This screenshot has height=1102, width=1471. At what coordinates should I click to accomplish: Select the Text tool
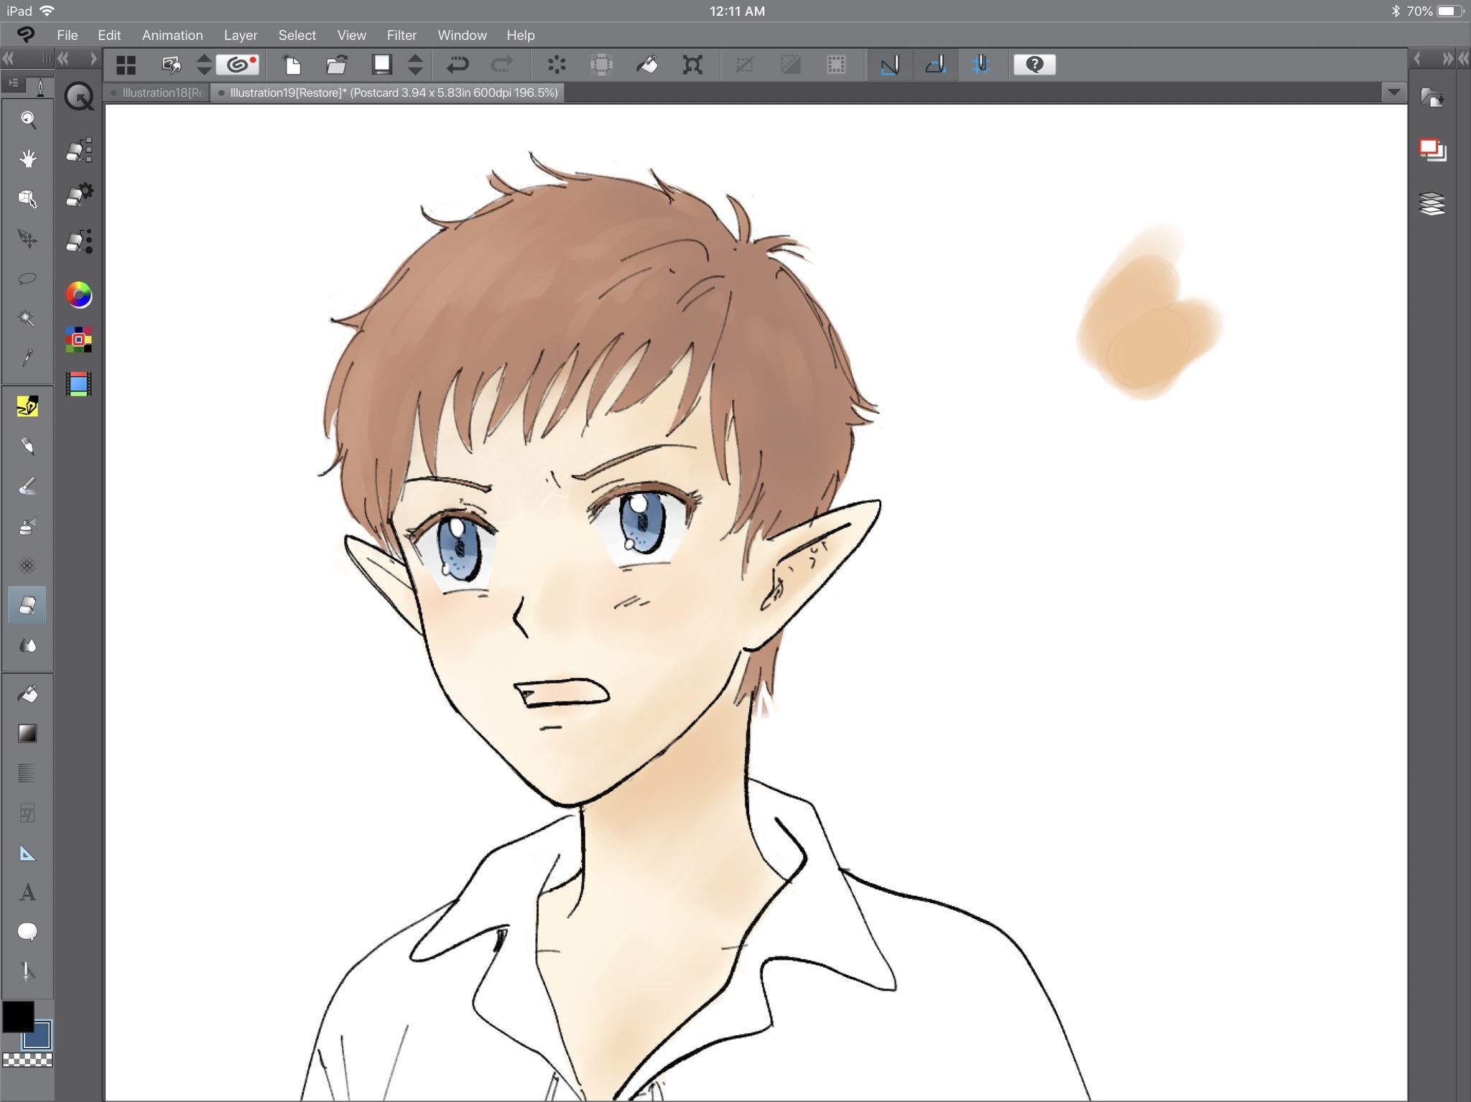[27, 892]
